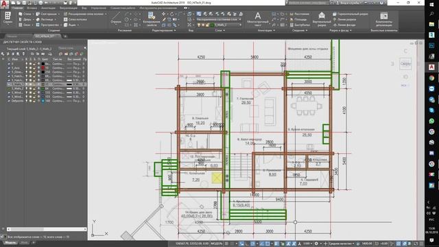Switch to the Аннотации ribbon tab
Viewport: 439px width, 247px height.
[48, 8]
